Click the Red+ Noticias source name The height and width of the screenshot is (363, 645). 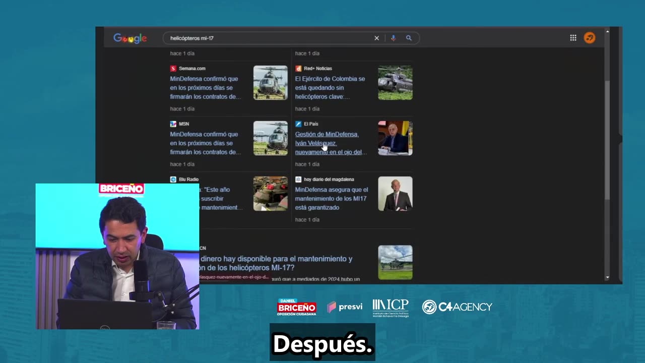(318, 69)
